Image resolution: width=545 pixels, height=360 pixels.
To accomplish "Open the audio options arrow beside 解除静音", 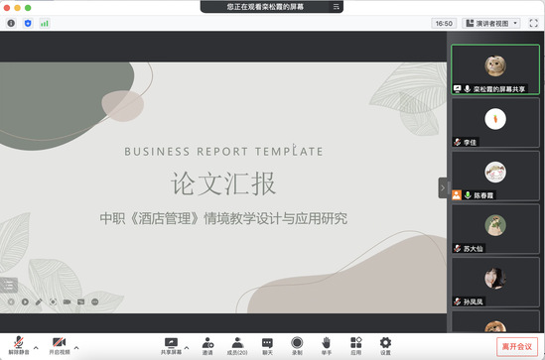I will (x=36, y=347).
